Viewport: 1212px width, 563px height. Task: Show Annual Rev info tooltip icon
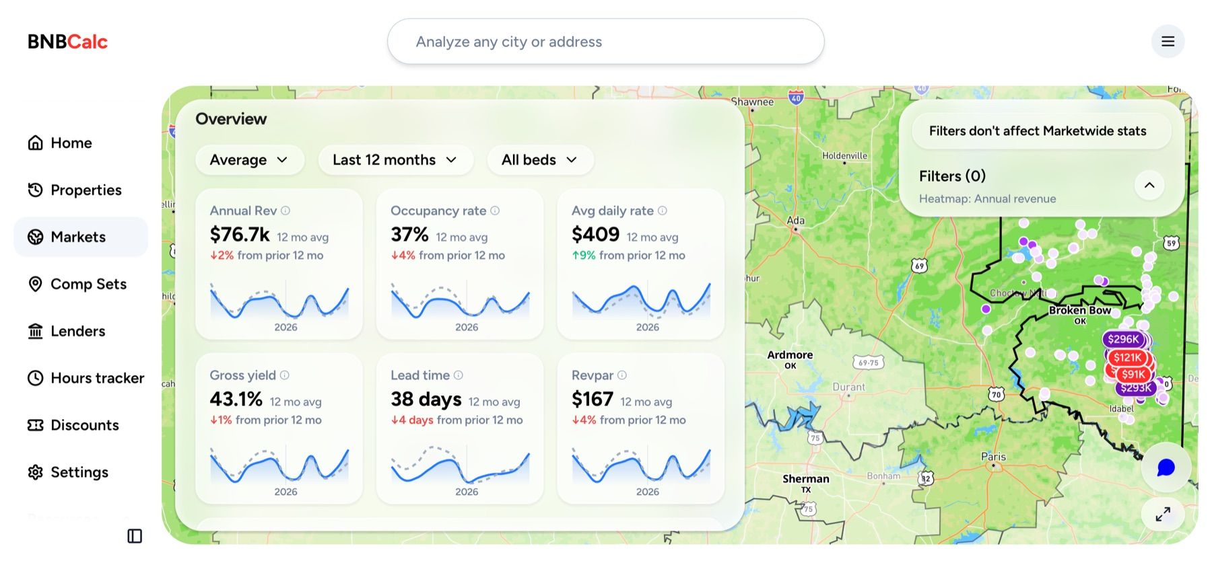(x=285, y=211)
